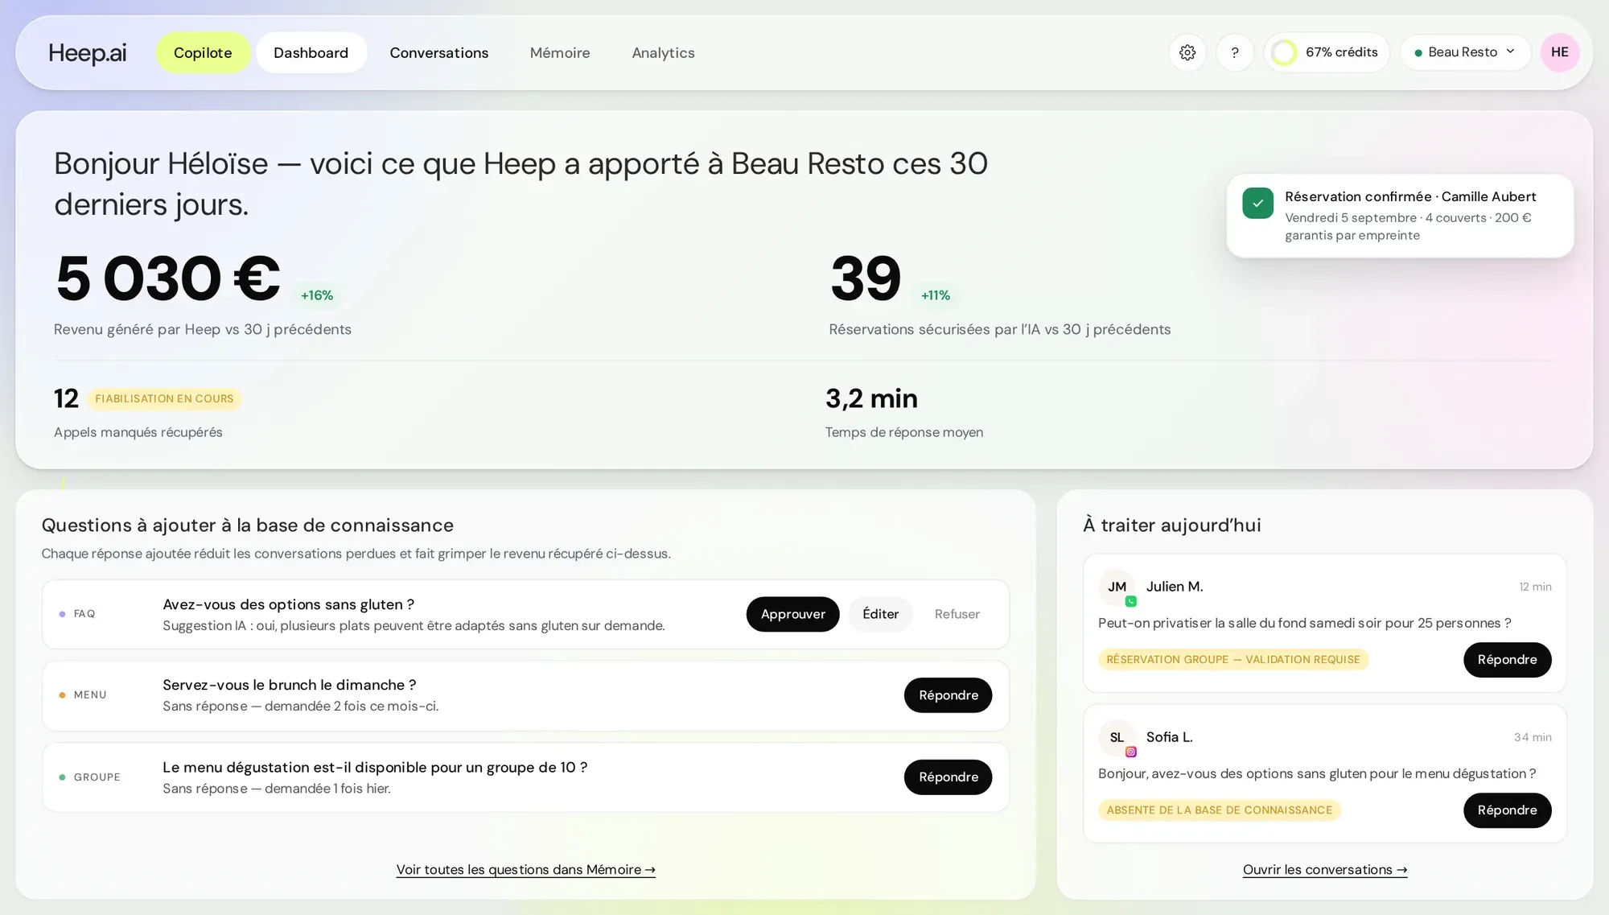Click Julien M.'s JM avatar

click(1117, 587)
